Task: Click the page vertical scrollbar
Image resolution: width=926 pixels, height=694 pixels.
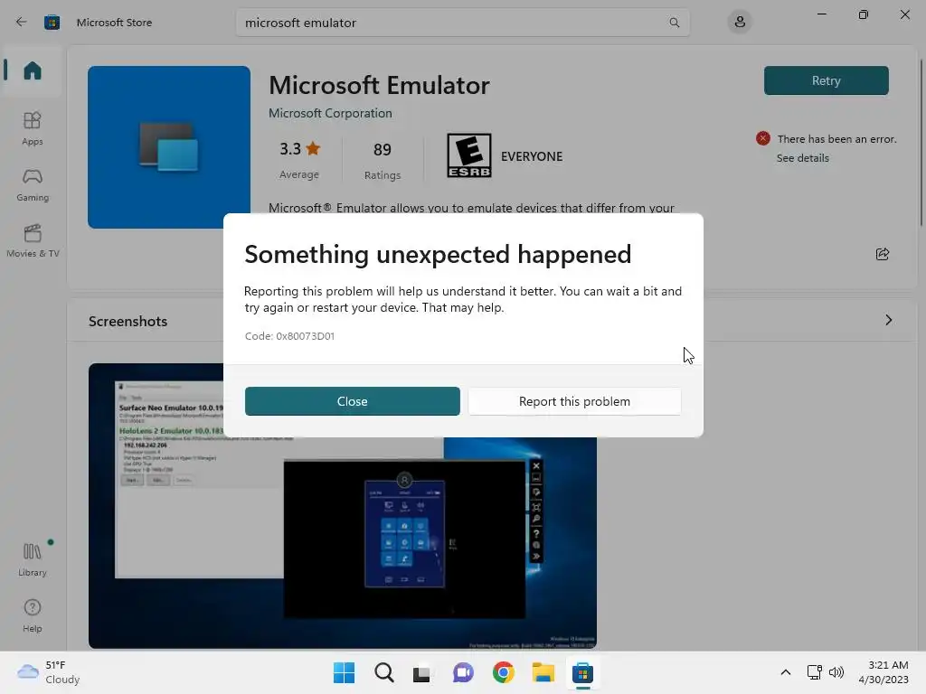Action: 921,143
